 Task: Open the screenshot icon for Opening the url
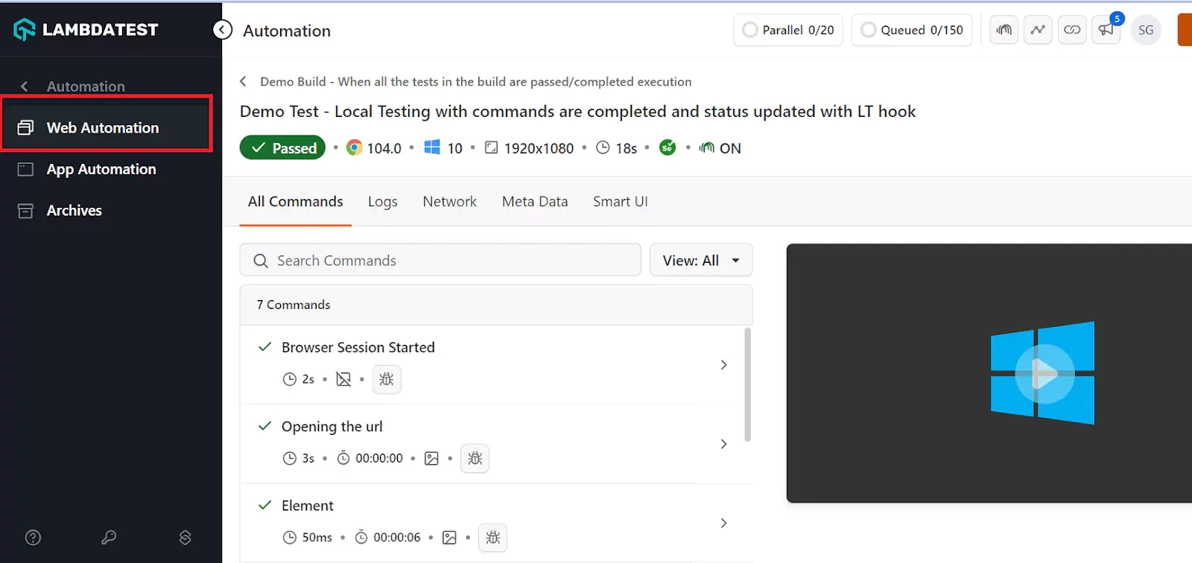pos(431,458)
